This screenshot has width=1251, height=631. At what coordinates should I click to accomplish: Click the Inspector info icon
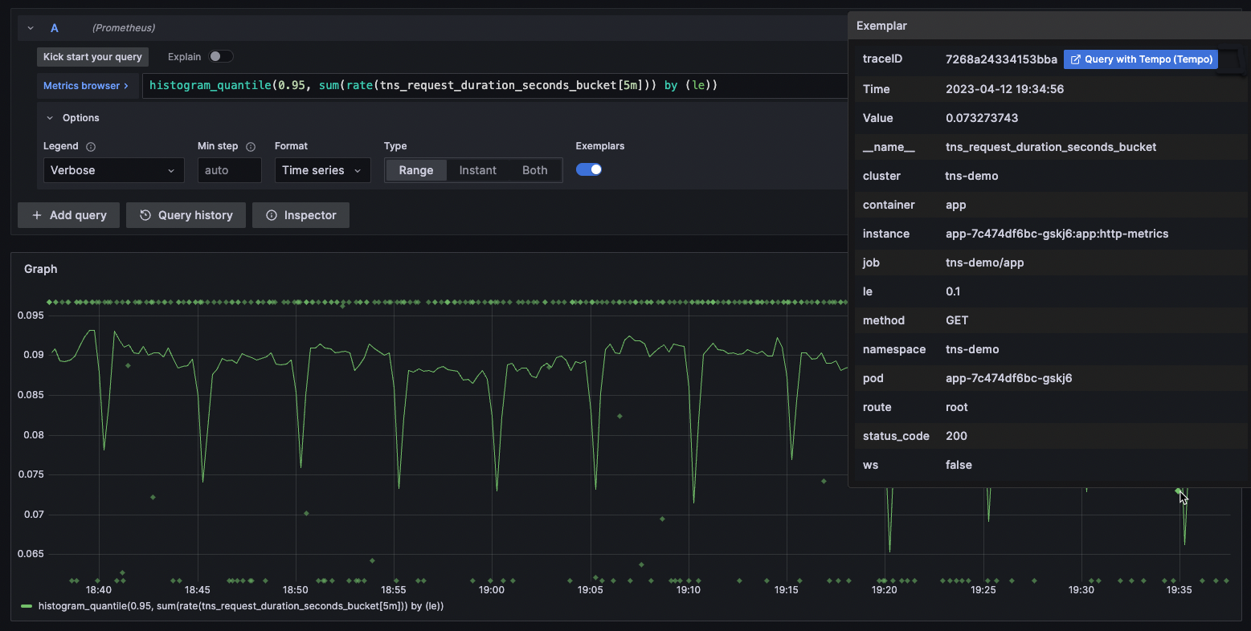pos(272,215)
